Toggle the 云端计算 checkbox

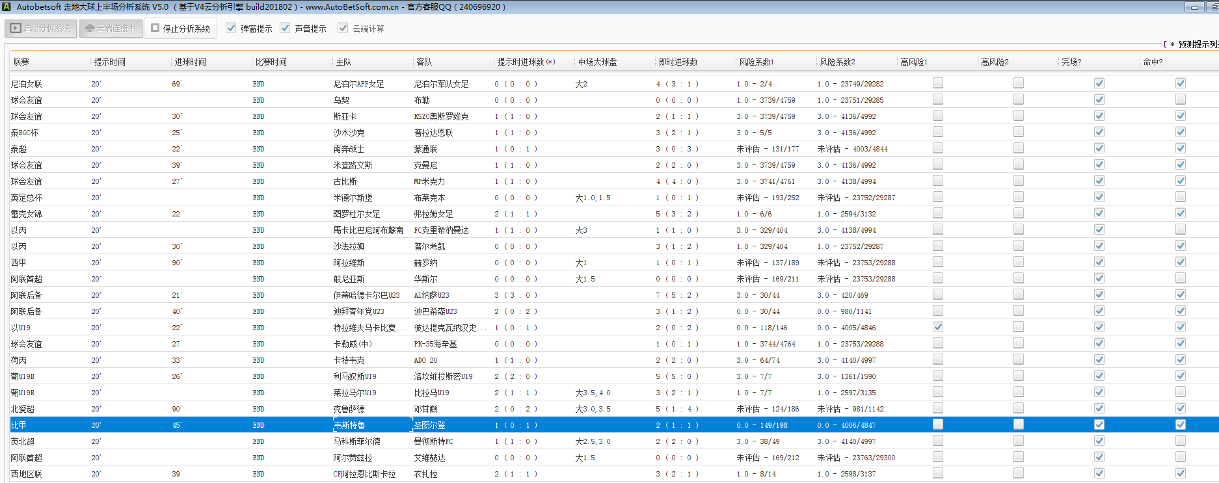pyautogui.click(x=343, y=28)
